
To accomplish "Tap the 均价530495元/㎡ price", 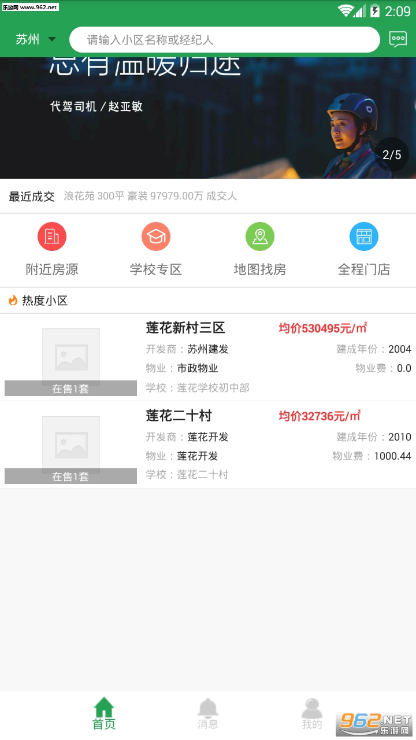I will pyautogui.click(x=324, y=328).
